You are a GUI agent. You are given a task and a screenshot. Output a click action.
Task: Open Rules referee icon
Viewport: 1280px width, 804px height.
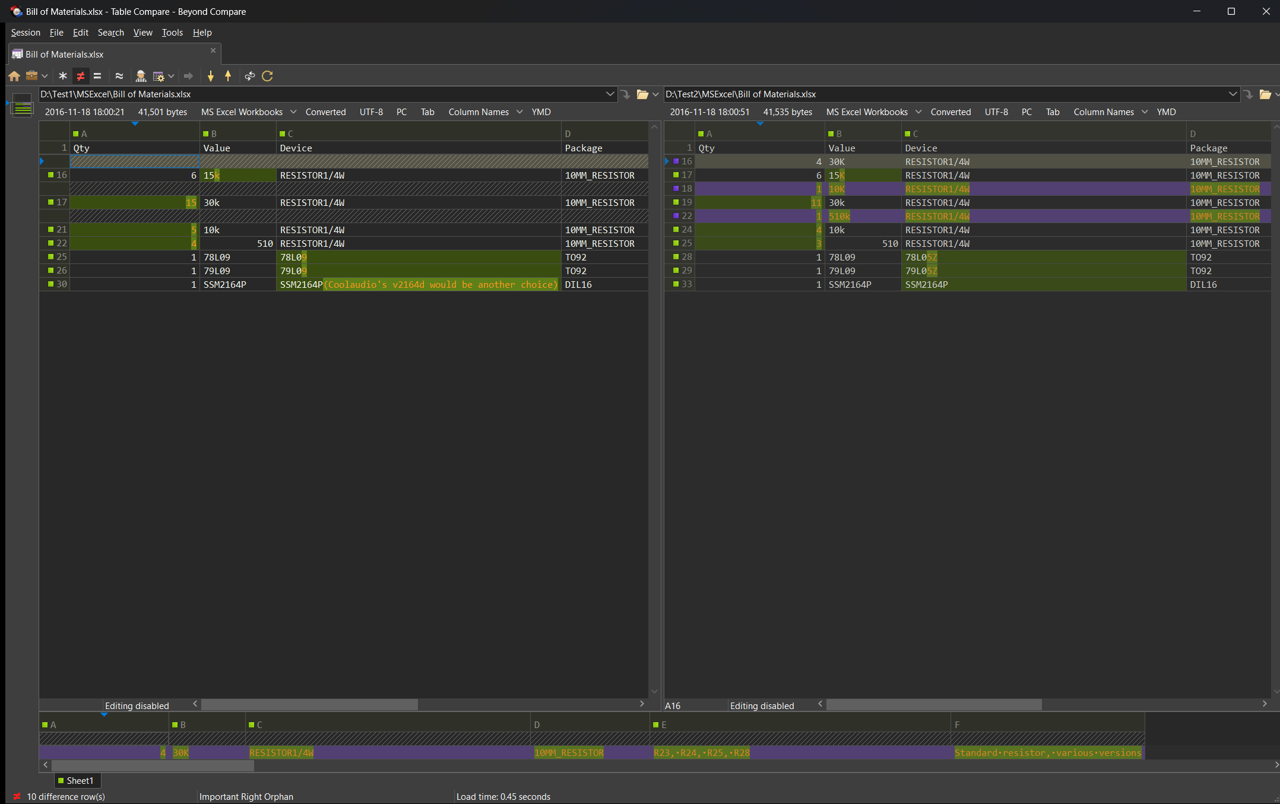pos(141,76)
